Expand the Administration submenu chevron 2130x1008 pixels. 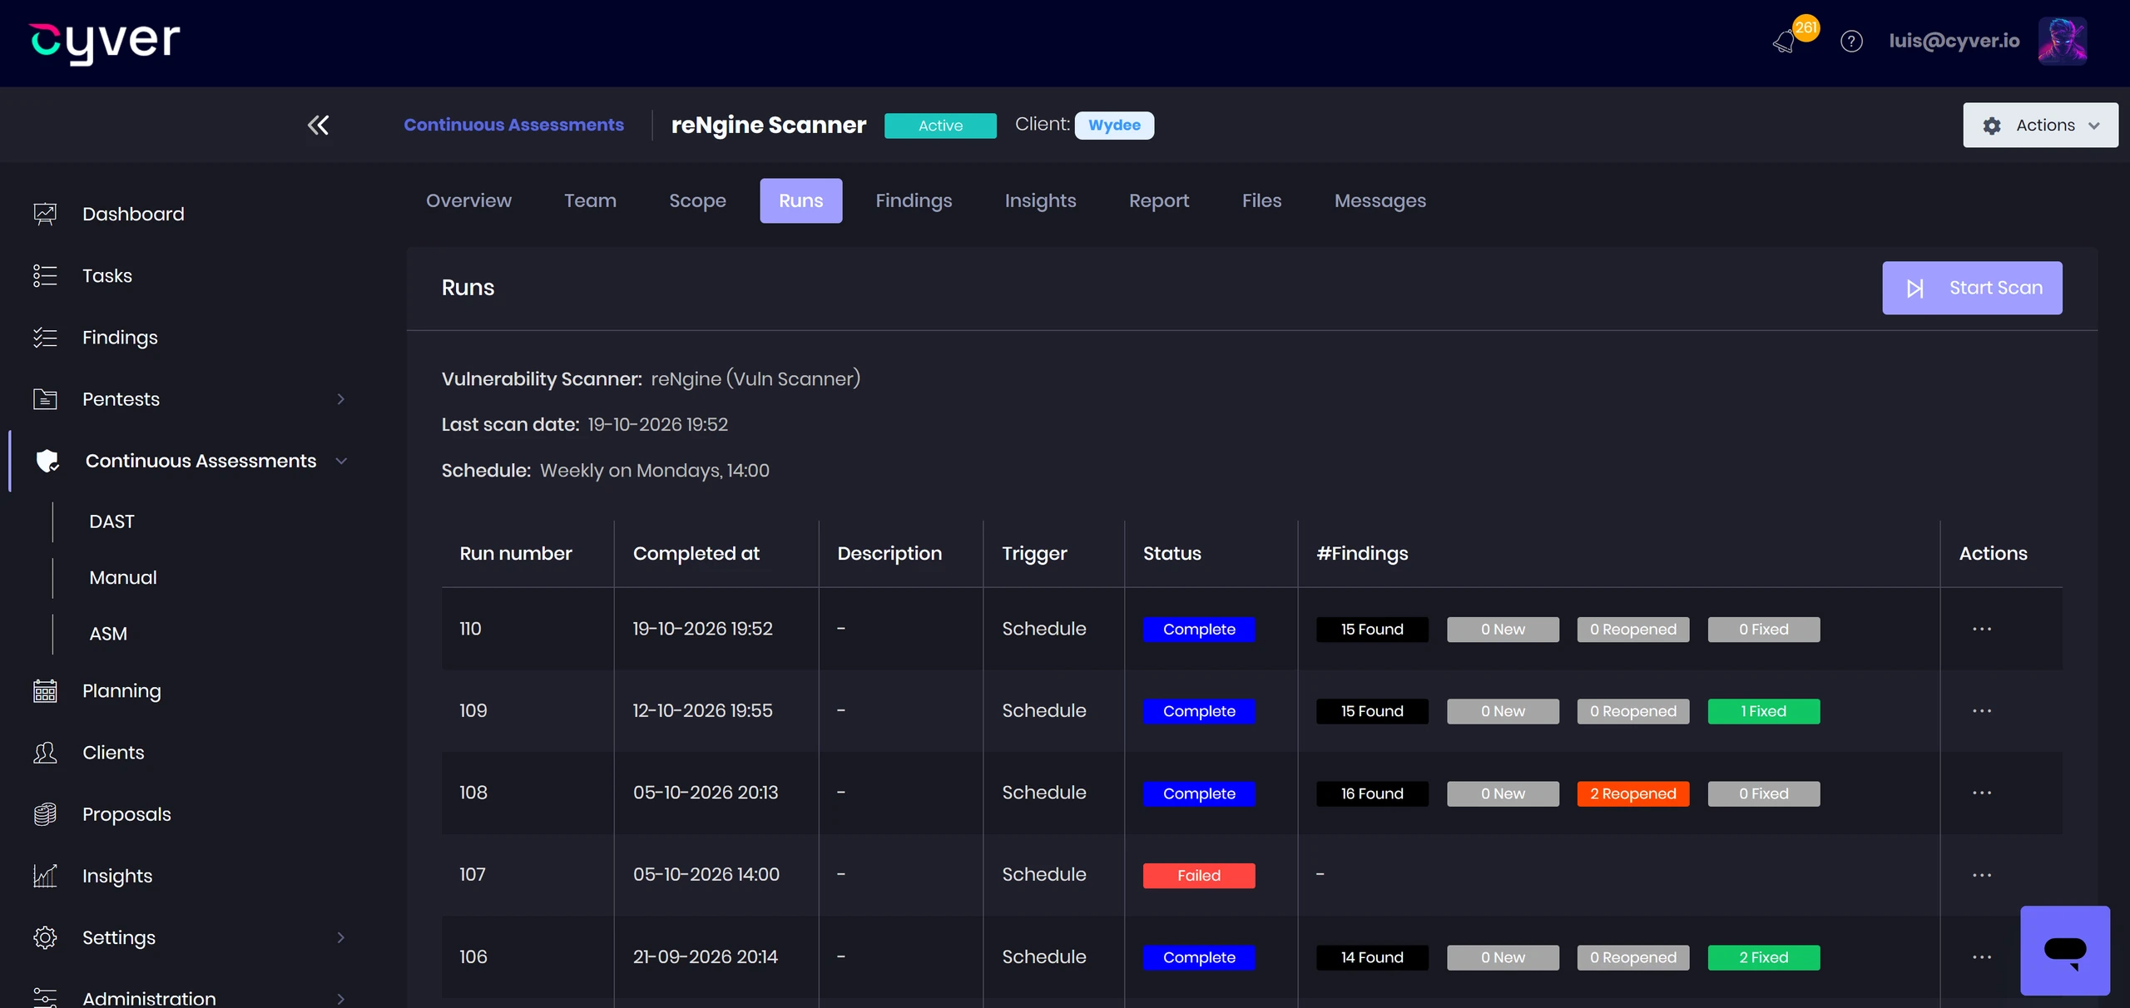340,998
